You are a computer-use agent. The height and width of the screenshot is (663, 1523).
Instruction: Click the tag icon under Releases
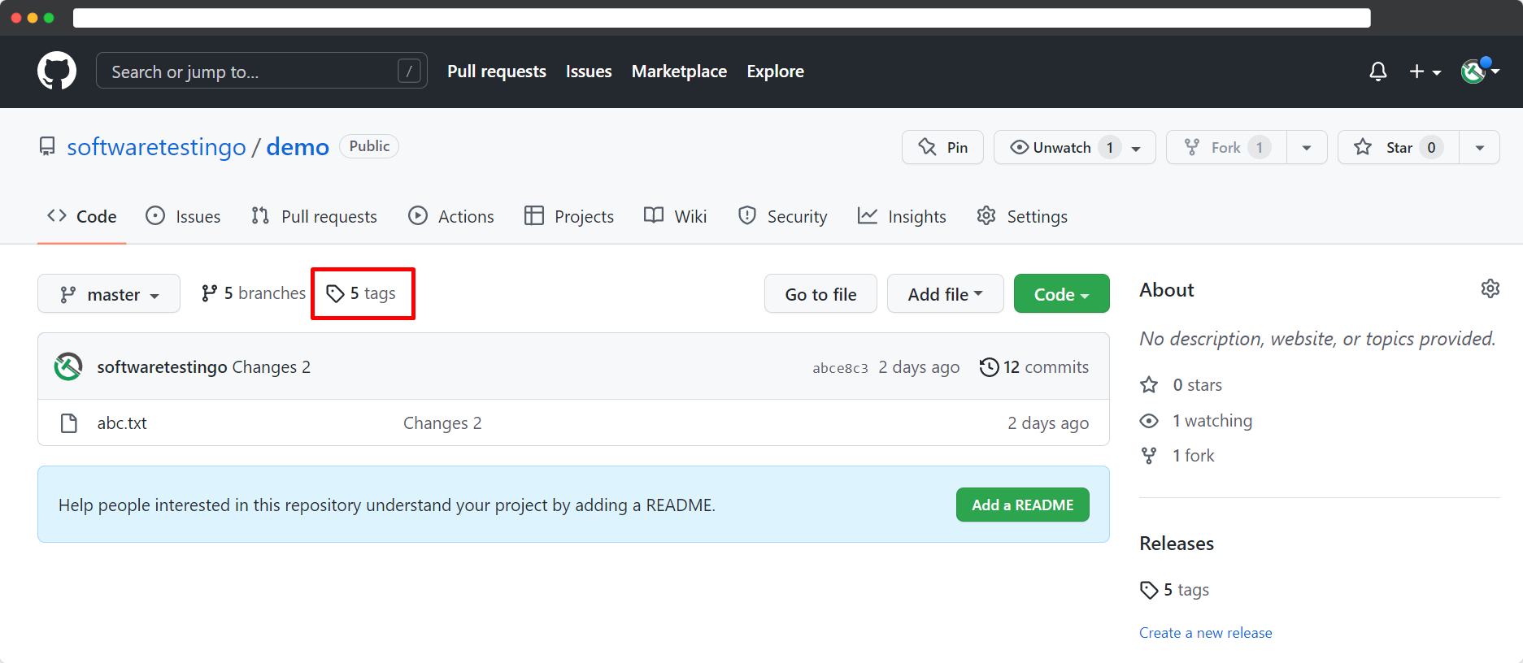(x=1148, y=590)
